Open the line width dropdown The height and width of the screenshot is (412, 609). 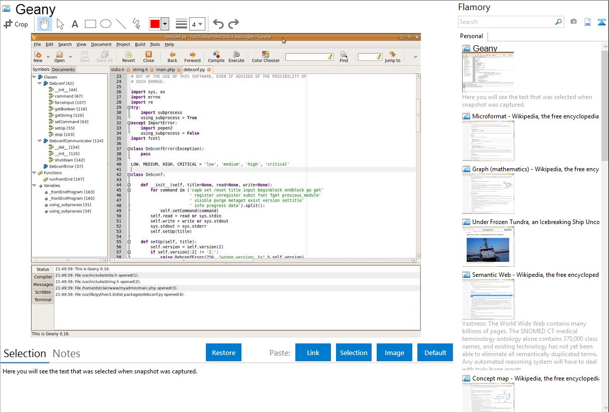pos(197,24)
